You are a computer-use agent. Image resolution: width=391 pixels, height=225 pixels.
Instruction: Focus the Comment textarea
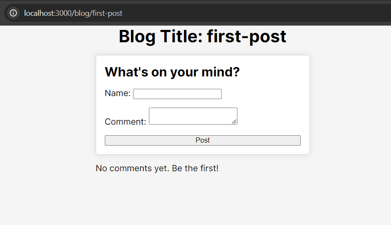[193, 116]
